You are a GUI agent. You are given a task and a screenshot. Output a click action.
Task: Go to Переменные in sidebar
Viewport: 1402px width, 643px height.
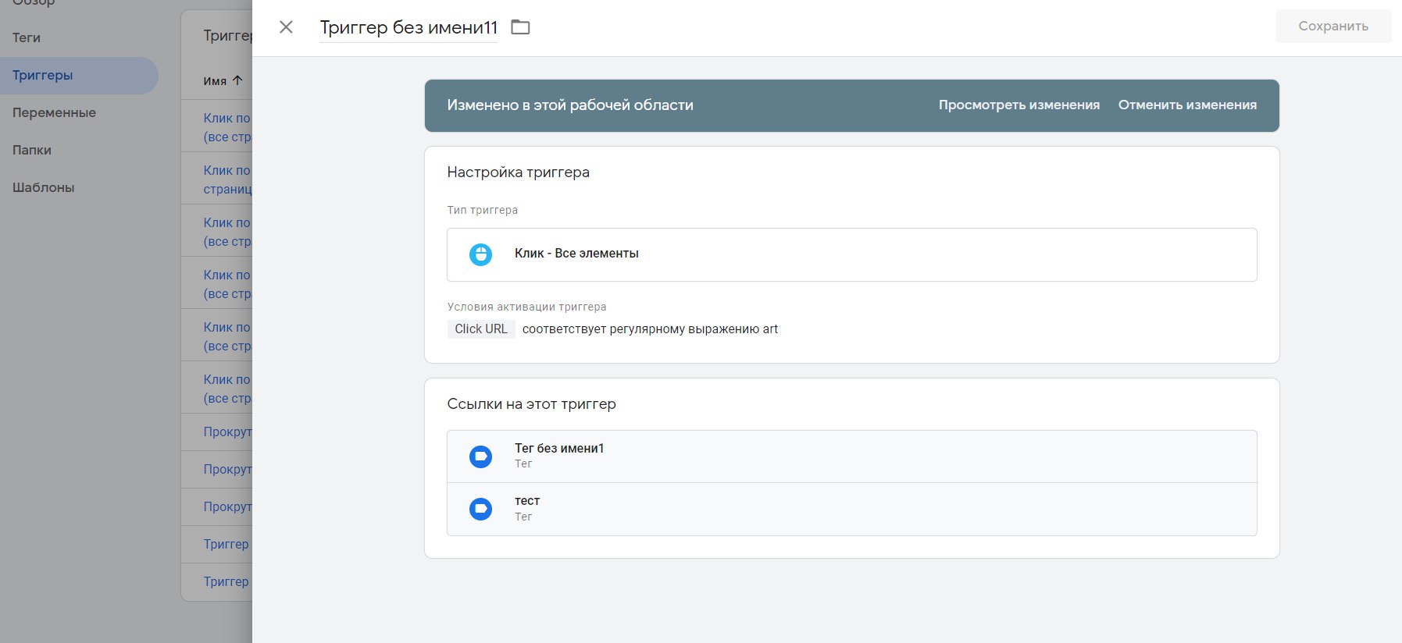click(x=54, y=113)
